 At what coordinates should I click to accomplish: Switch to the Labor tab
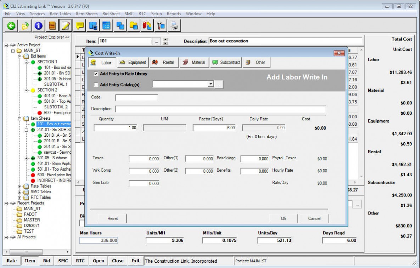(102, 63)
